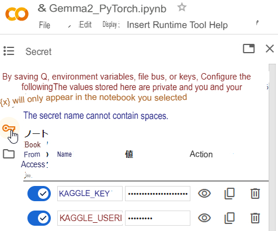
Task: Open the Edit menu
Action: (85, 25)
